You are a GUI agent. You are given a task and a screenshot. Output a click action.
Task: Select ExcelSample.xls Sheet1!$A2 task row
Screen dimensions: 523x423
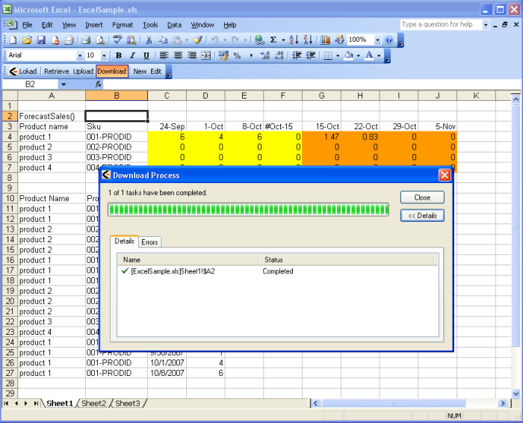coord(278,271)
